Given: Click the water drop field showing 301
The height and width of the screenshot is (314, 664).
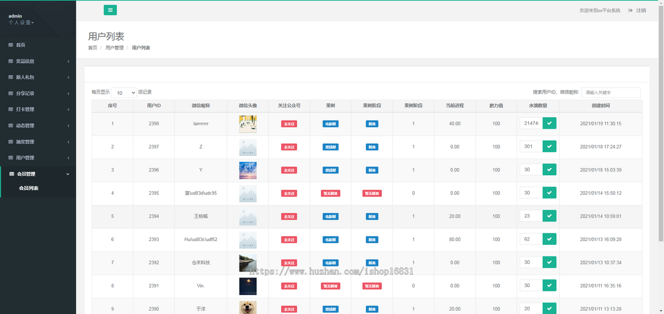Looking at the screenshot, I should (531, 146).
